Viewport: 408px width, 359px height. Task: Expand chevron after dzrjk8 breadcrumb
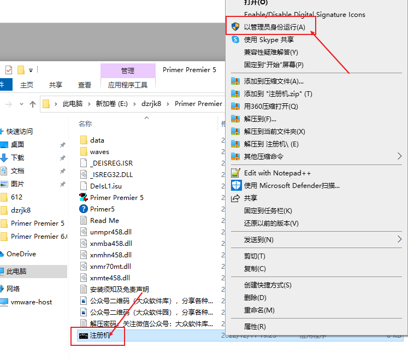point(168,104)
